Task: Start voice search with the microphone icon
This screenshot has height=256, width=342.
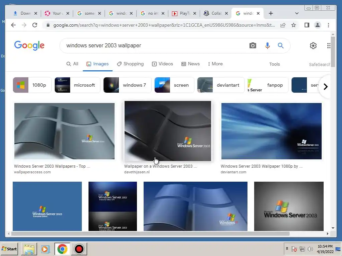Action: [x=268, y=45]
